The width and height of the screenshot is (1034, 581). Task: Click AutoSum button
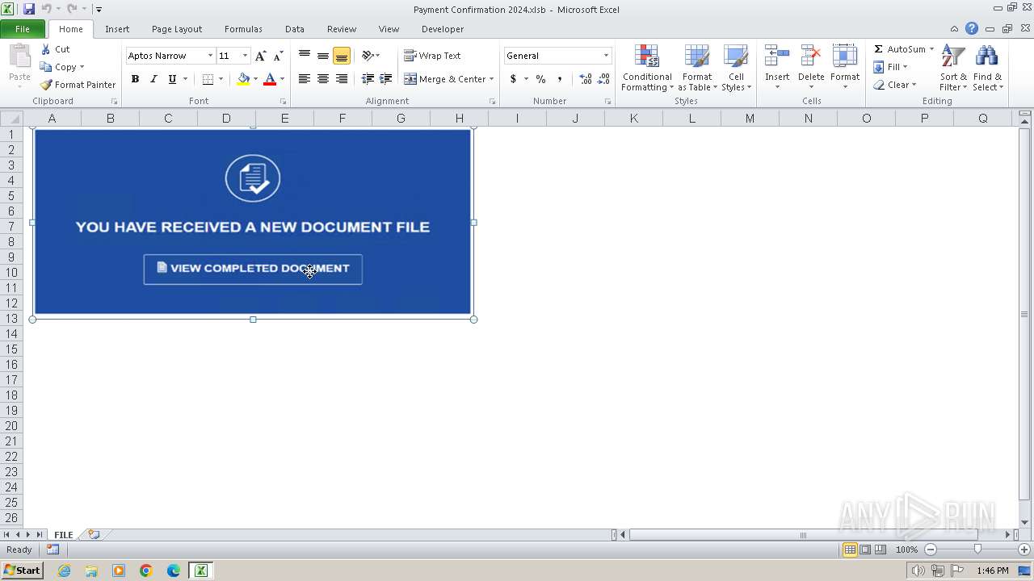click(899, 49)
